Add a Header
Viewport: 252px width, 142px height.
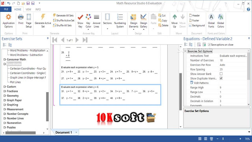click(195, 15)
